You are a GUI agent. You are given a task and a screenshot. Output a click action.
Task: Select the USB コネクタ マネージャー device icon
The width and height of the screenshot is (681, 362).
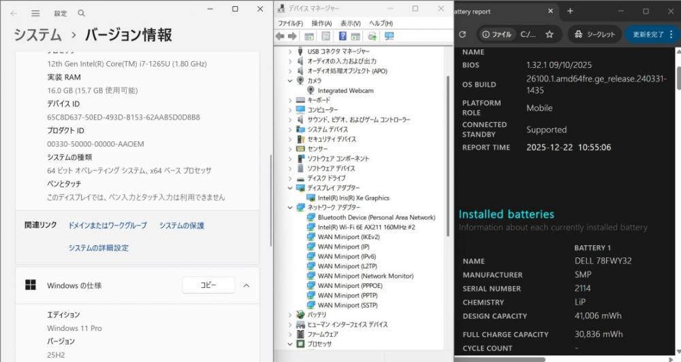[x=300, y=51]
